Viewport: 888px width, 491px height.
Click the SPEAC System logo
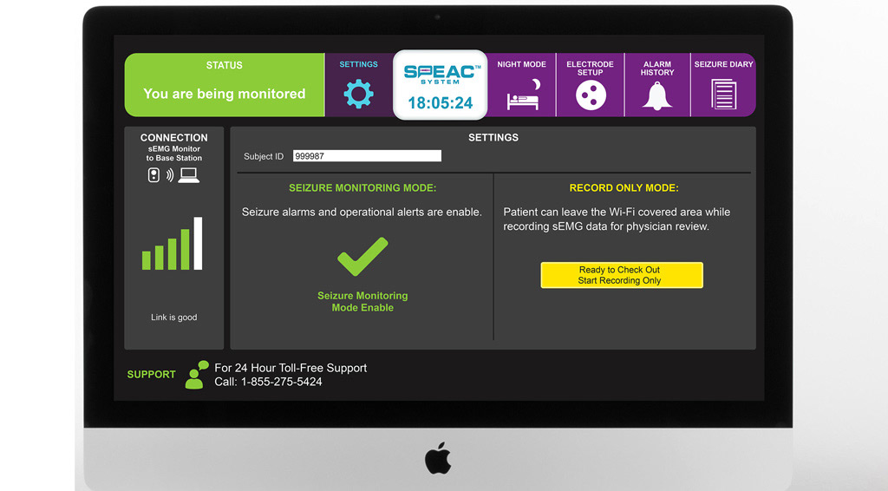441,75
